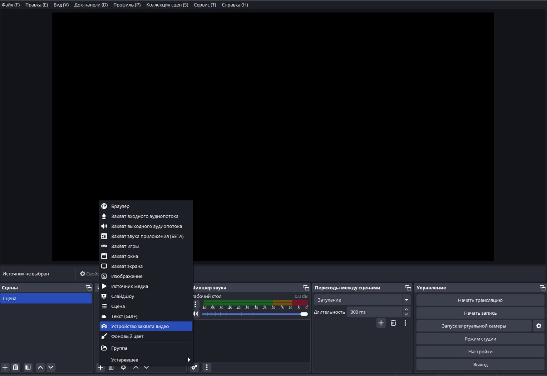547x376 pixels.
Task: Open the Затухание transition dropdown
Action: pyautogui.click(x=362, y=300)
